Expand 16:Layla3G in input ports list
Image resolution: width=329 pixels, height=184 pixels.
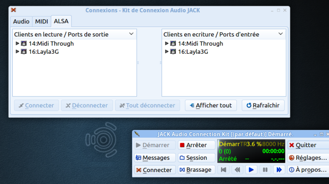tap(167, 52)
